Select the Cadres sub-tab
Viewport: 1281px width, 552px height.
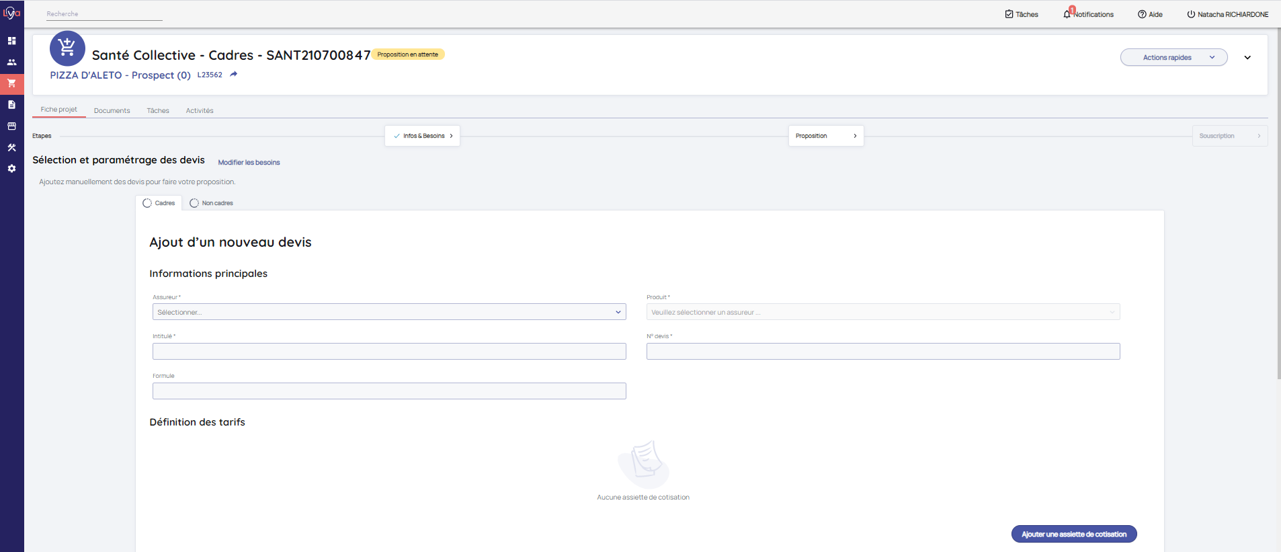pos(159,203)
